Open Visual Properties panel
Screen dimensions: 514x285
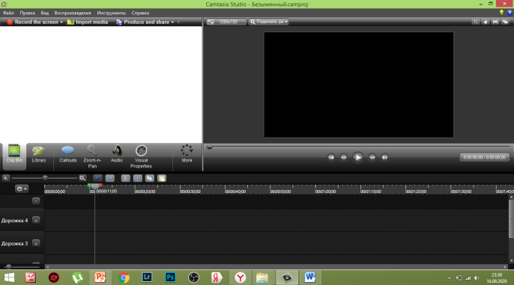tap(141, 157)
